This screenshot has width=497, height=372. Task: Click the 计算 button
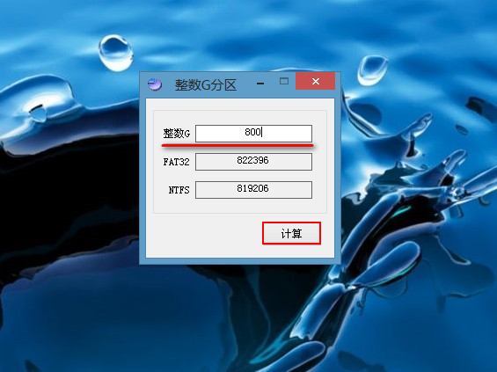292,233
